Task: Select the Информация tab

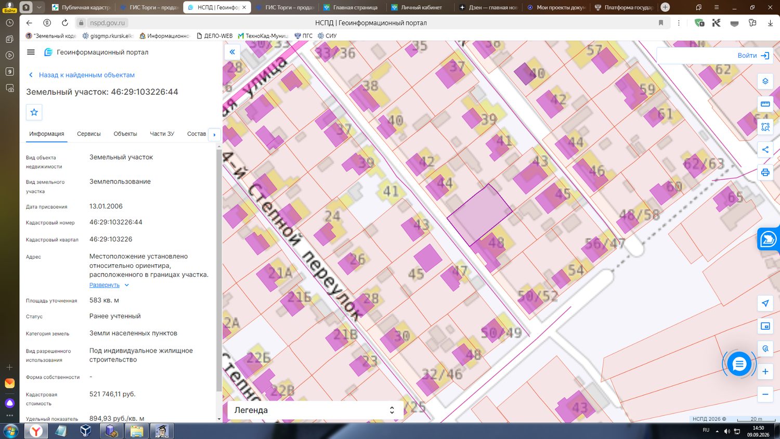Action: 47,134
